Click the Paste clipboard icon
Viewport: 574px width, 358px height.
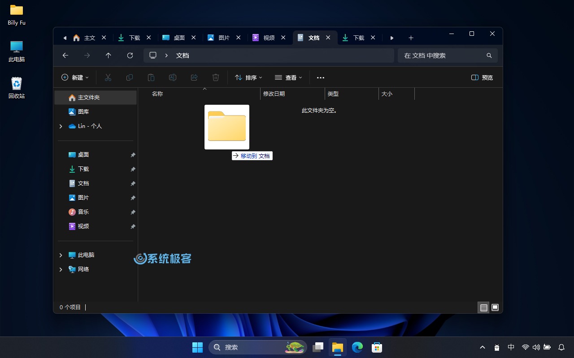pyautogui.click(x=151, y=77)
